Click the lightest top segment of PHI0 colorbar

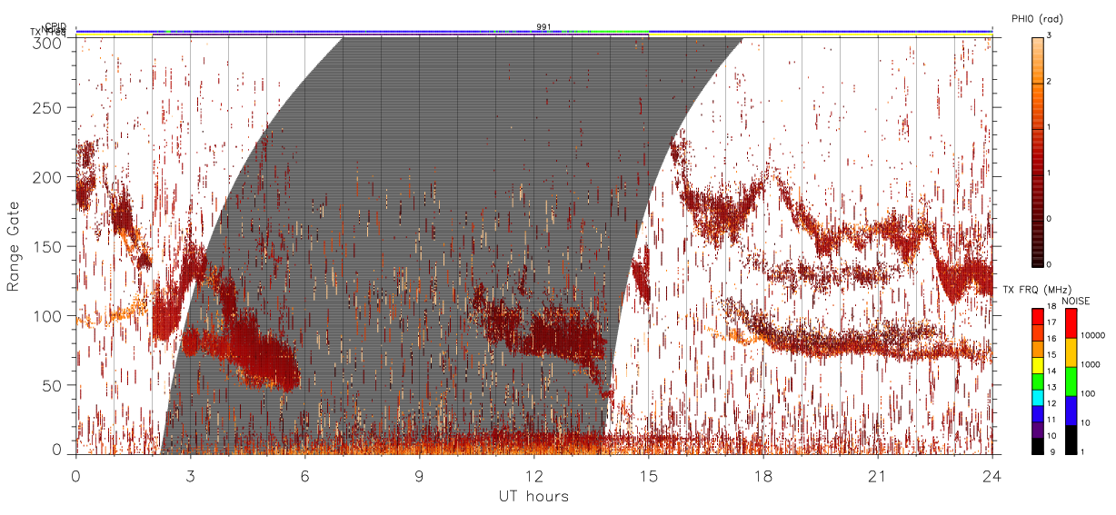[x=1038, y=60]
